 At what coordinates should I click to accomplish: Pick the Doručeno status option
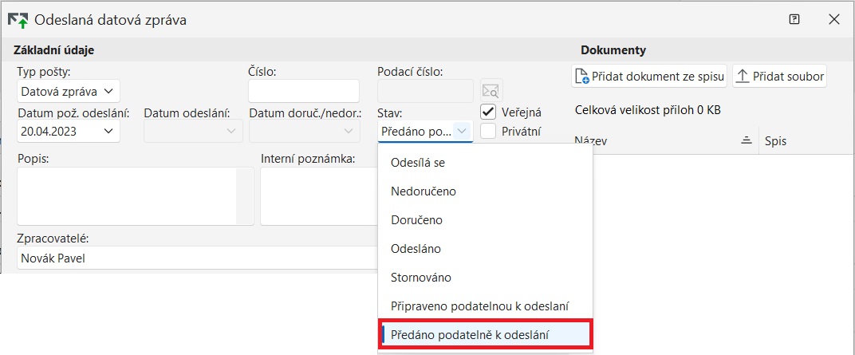[416, 220]
